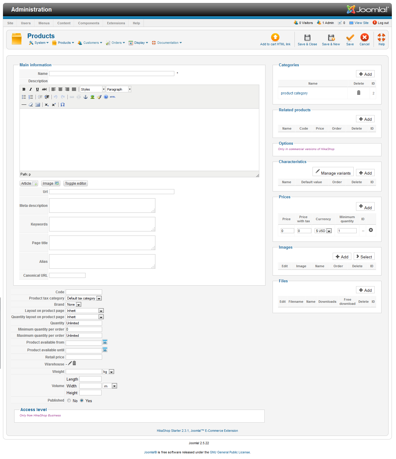Open the Extensions menu
This screenshot has width=396, height=459.
(116, 23)
